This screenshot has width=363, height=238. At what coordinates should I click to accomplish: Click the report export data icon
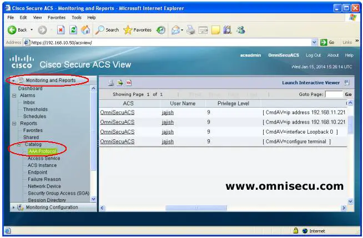[x=120, y=83]
